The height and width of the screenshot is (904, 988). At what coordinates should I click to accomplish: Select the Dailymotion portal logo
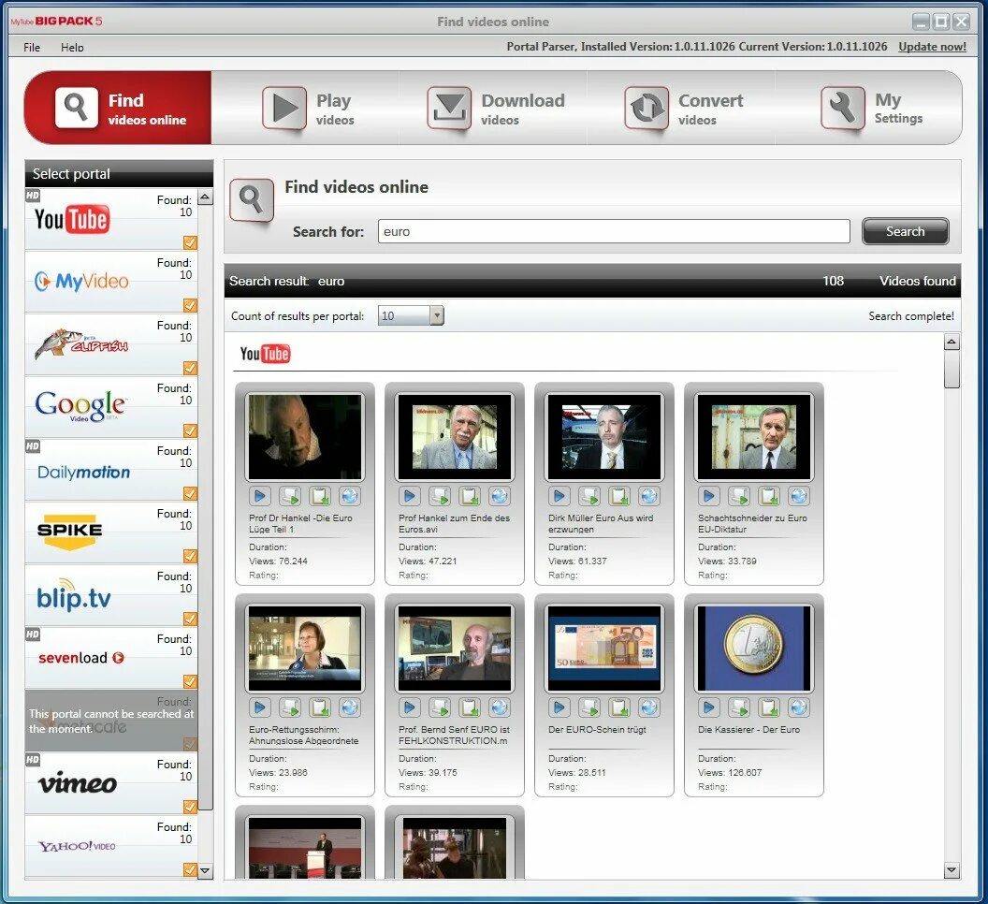84,473
